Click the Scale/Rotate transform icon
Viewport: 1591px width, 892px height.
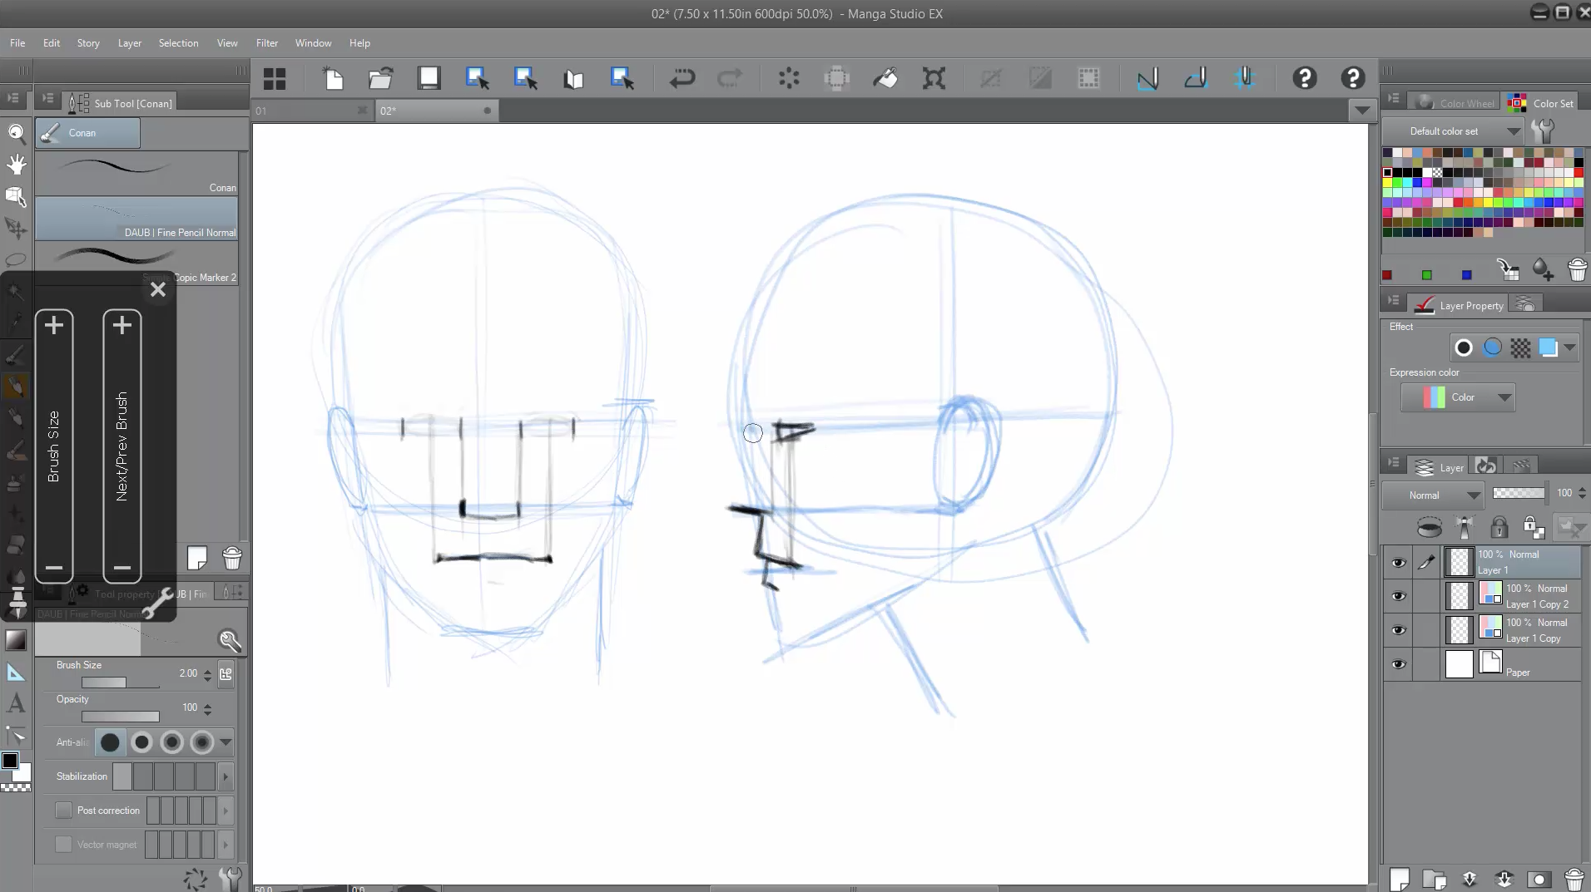(934, 78)
